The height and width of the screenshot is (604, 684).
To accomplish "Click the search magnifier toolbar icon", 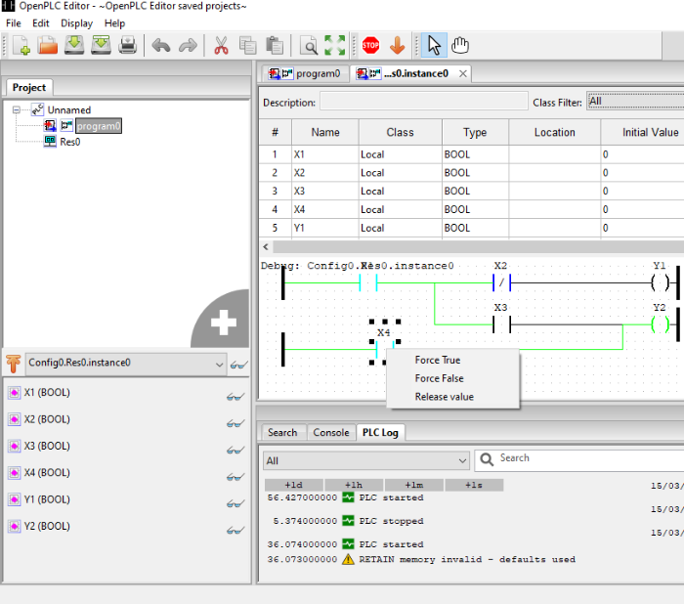I will pyautogui.click(x=309, y=45).
